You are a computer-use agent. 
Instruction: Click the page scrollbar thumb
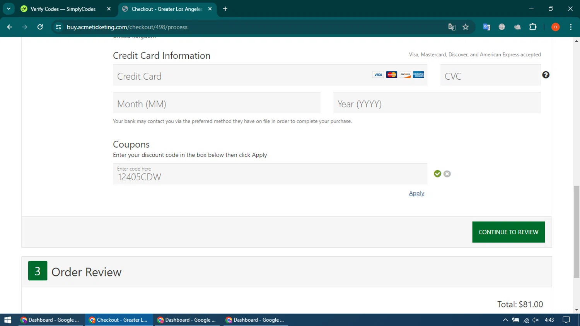tap(577, 231)
